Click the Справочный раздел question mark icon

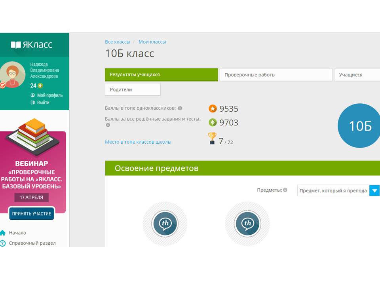tap(3, 243)
